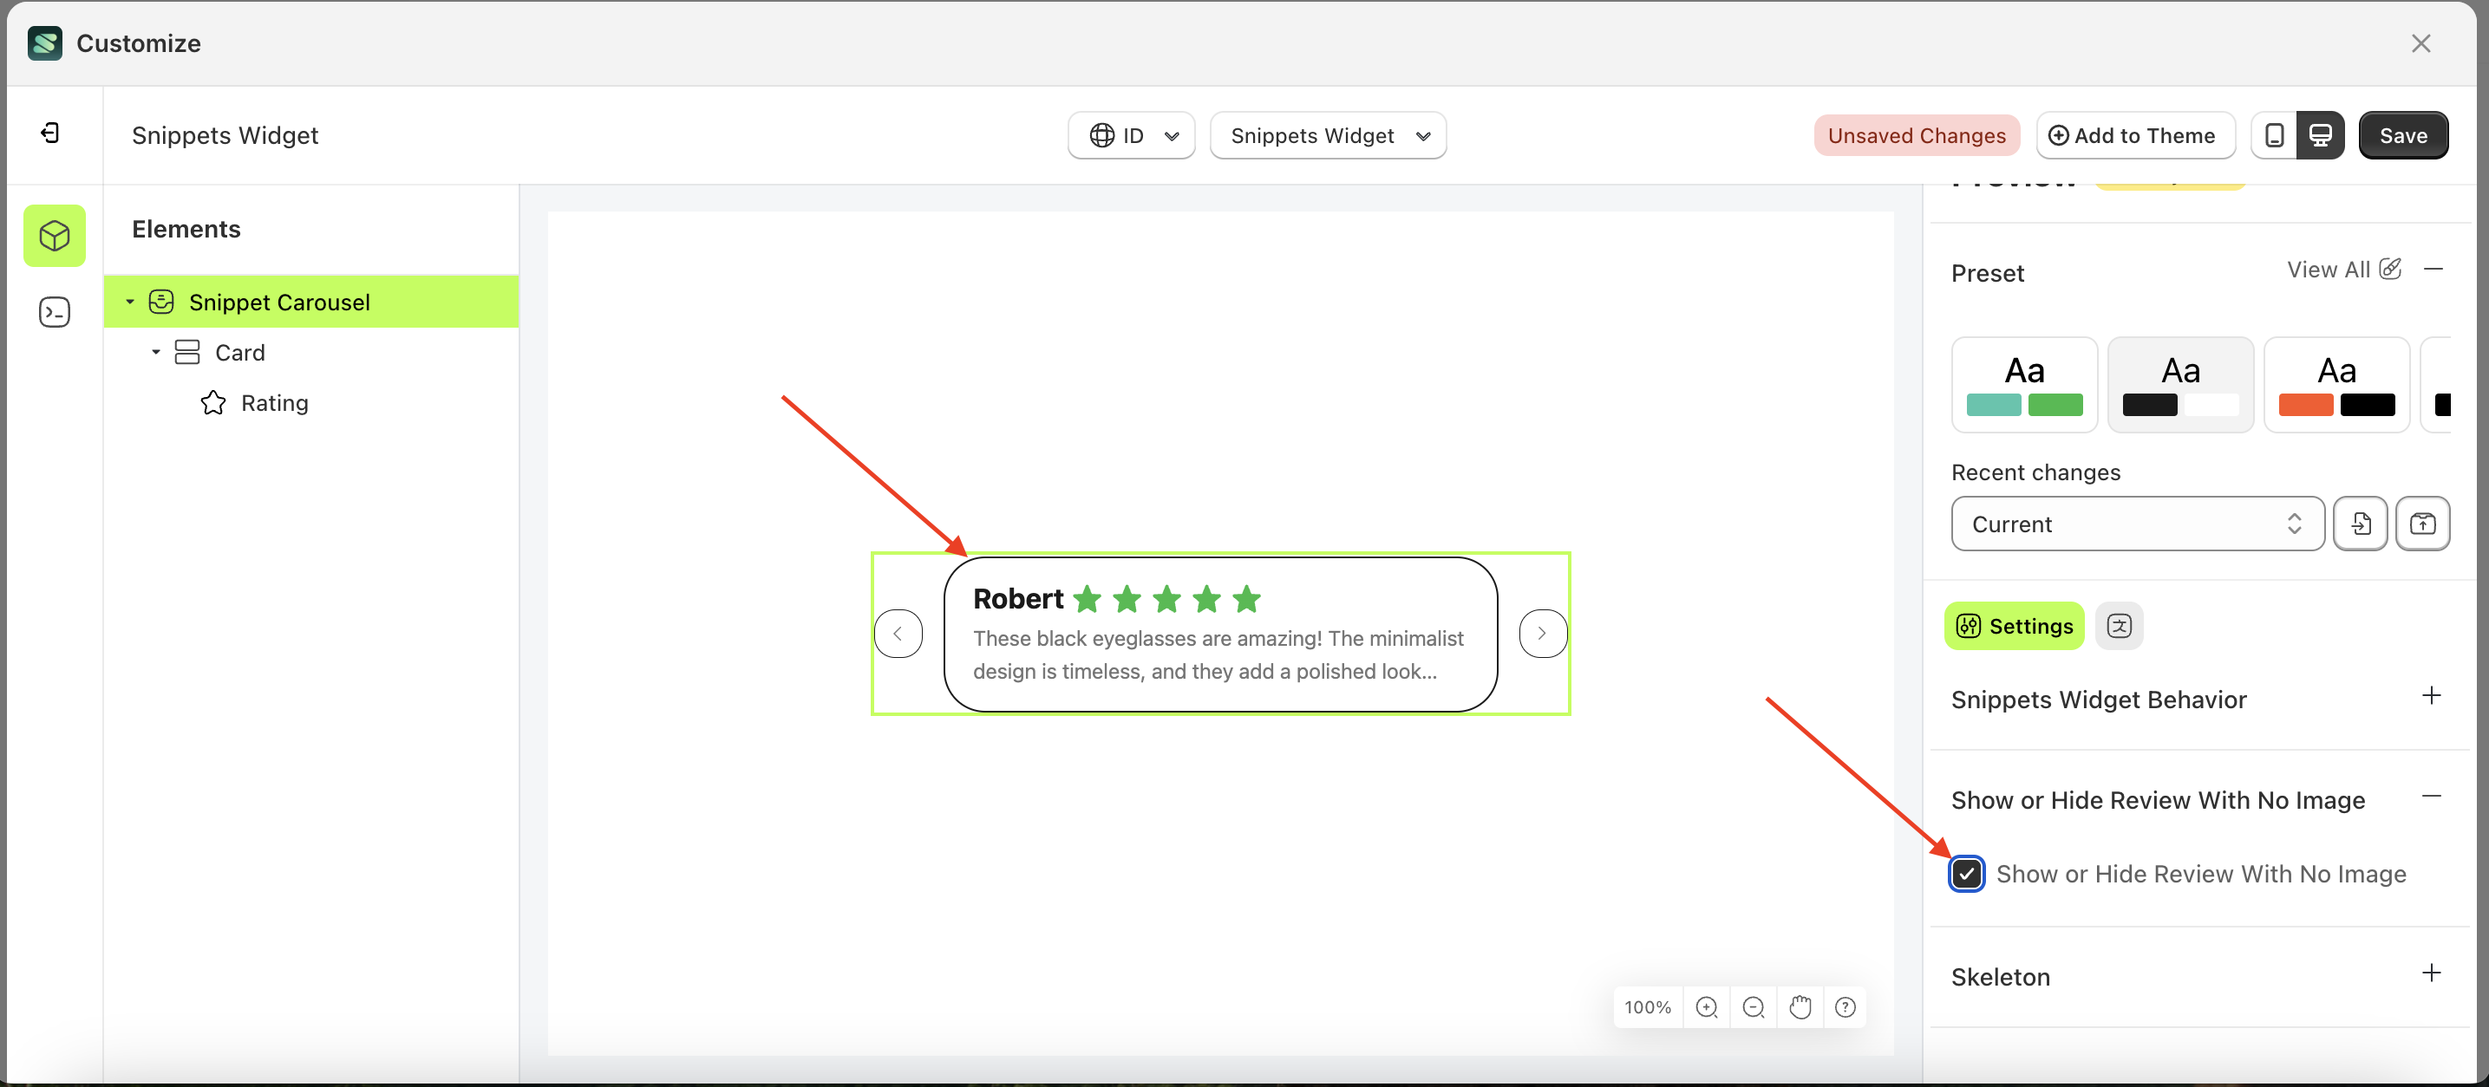Select the pan hand tool in the canvas toolbar

click(1800, 1007)
